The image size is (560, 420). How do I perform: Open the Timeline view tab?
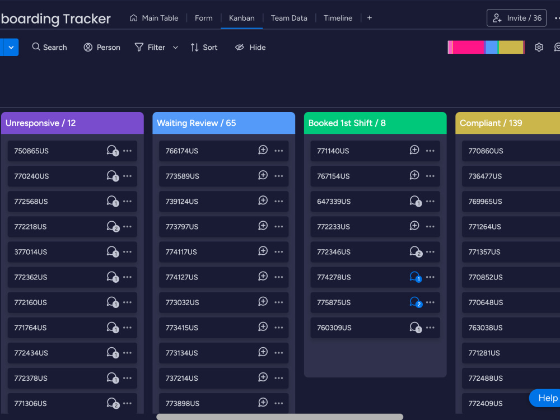[x=338, y=18]
